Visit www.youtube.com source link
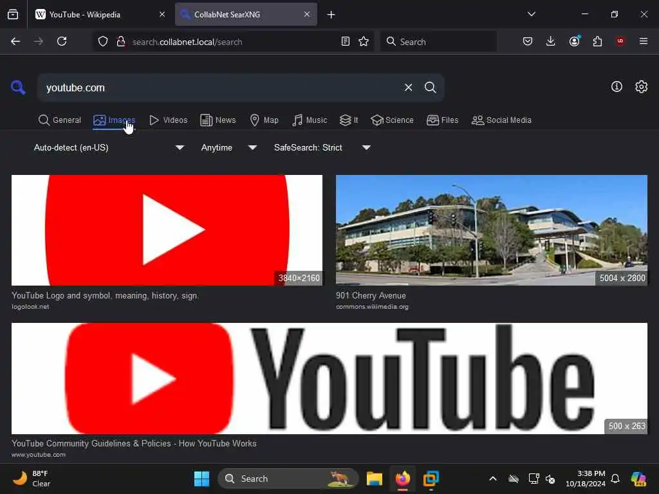 (x=39, y=455)
